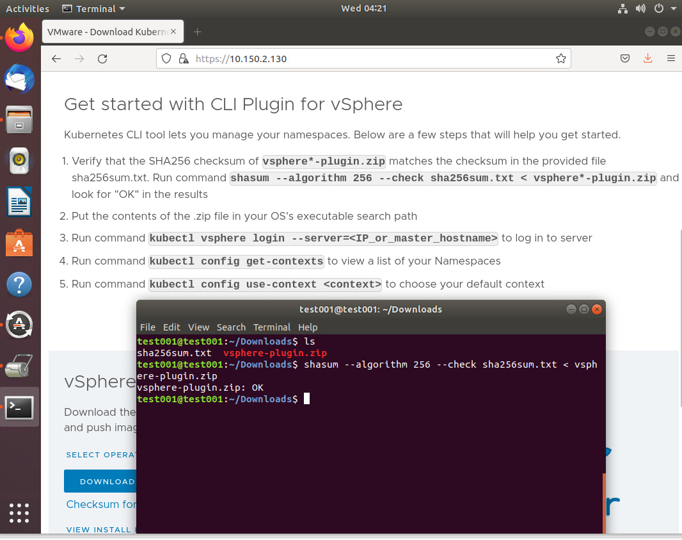Image resolution: width=682 pixels, height=540 pixels.
Task: Click vsphere-plugin.zip in ls output
Action: (x=275, y=353)
